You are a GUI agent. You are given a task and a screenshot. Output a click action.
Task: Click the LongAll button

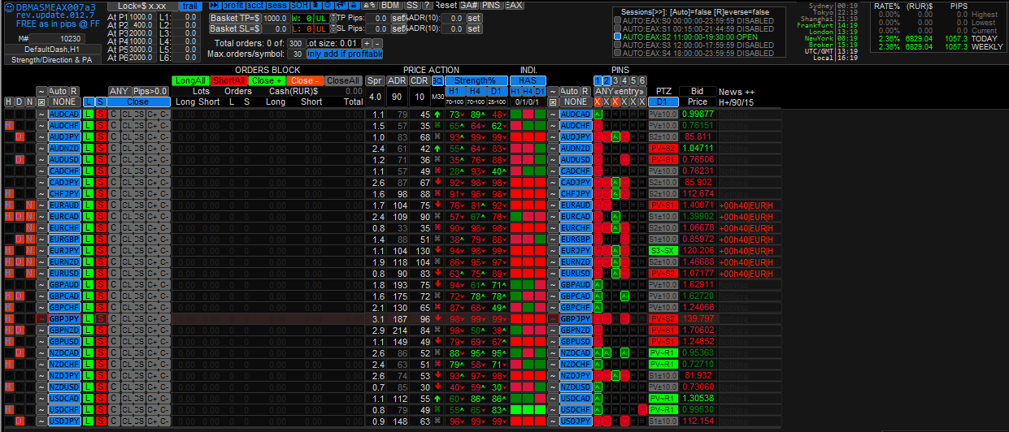click(190, 80)
